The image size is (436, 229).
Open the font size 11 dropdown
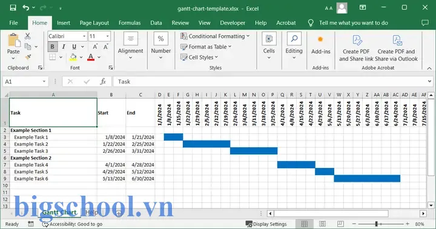(x=107, y=36)
